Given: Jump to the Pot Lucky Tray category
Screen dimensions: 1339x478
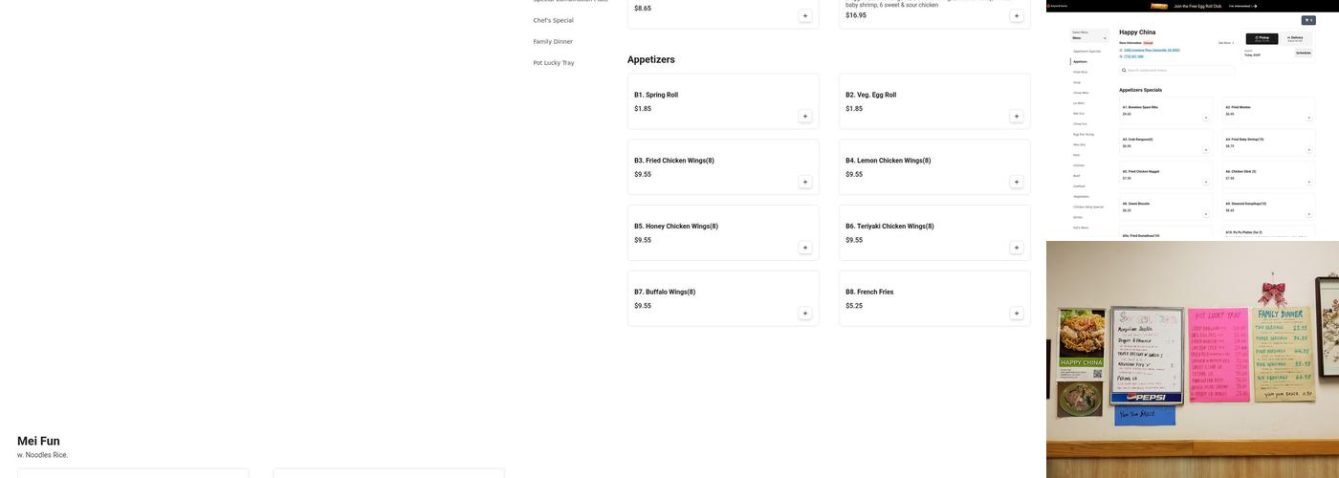Looking at the screenshot, I should [x=554, y=62].
